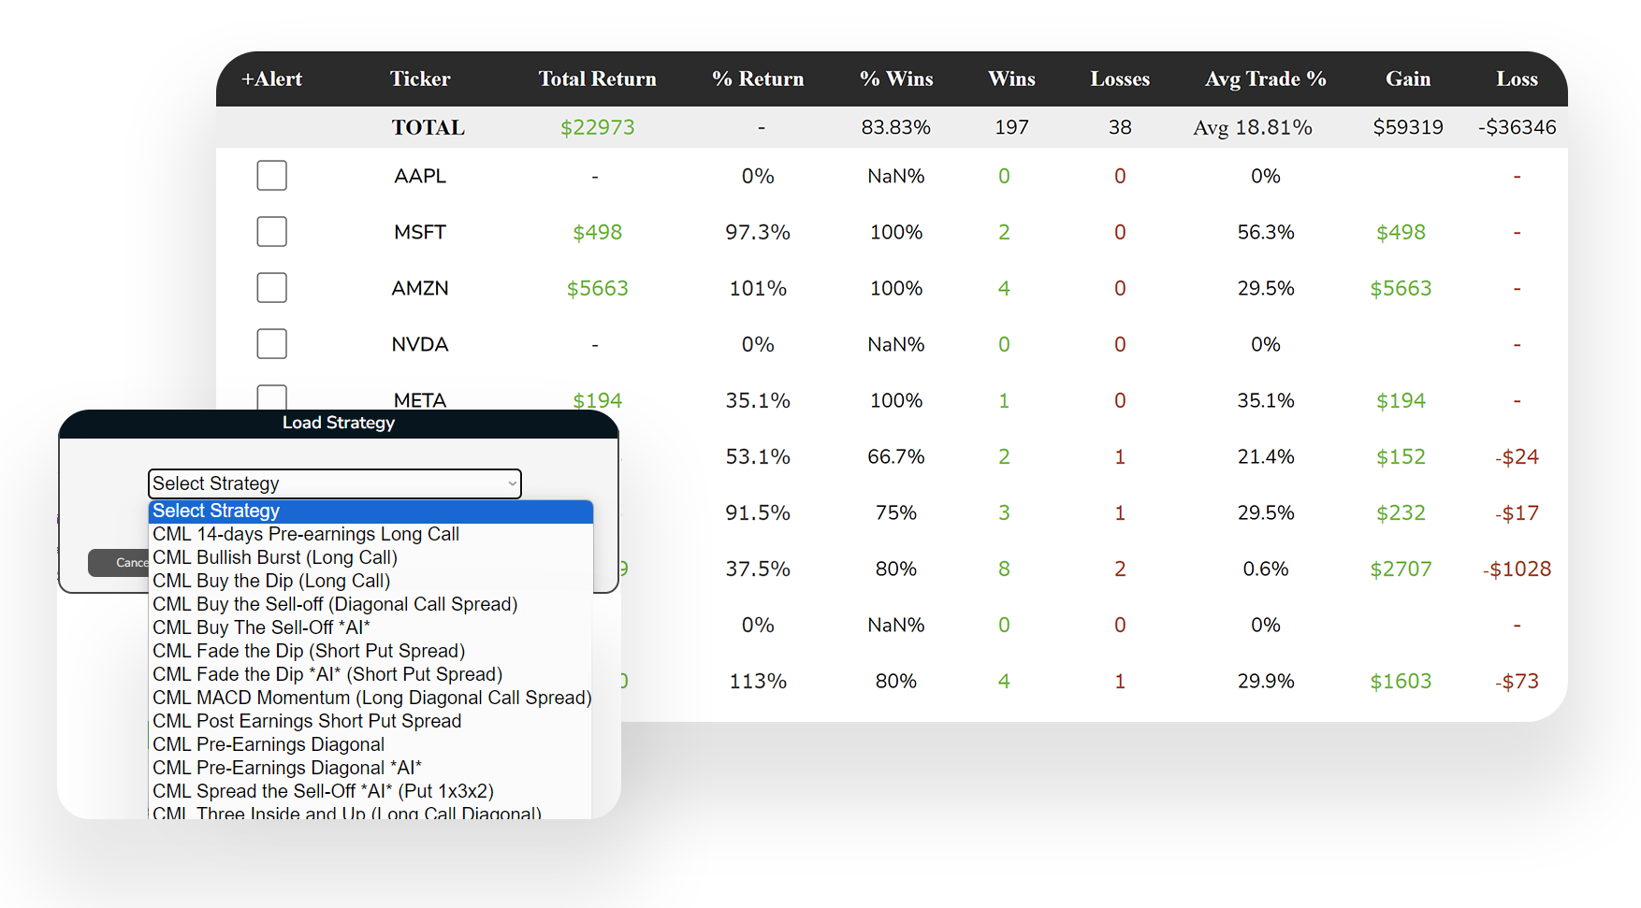This screenshot has width=1641, height=908.
Task: Click the Load Strategy dialog title
Action: (x=339, y=423)
